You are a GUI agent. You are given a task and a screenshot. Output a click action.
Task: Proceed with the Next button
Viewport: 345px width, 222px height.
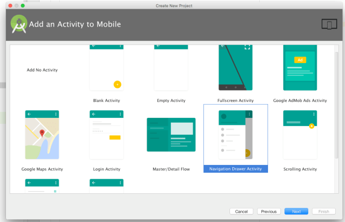click(296, 212)
